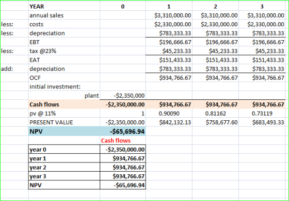
Task: Select bold NPV result -$65,696.94
Action: 123,131
